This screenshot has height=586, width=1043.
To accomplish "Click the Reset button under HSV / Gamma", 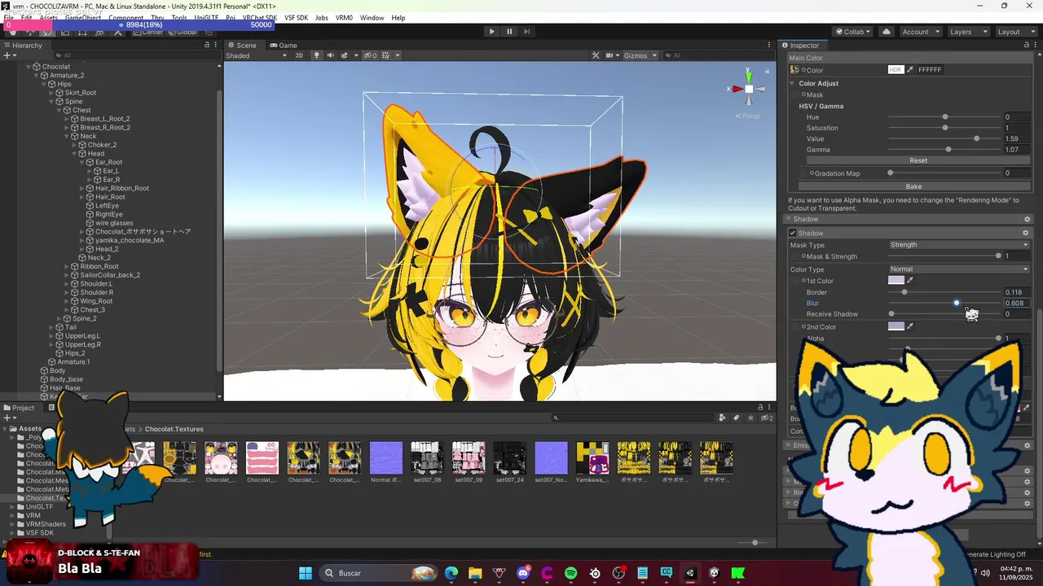I will 918,160.
